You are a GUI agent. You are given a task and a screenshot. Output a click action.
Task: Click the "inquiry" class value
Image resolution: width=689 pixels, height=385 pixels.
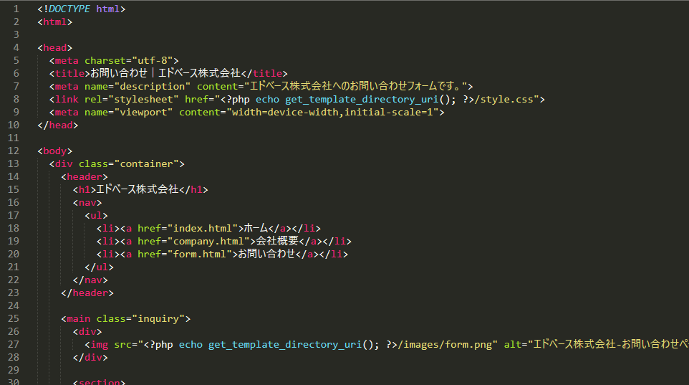(158, 318)
